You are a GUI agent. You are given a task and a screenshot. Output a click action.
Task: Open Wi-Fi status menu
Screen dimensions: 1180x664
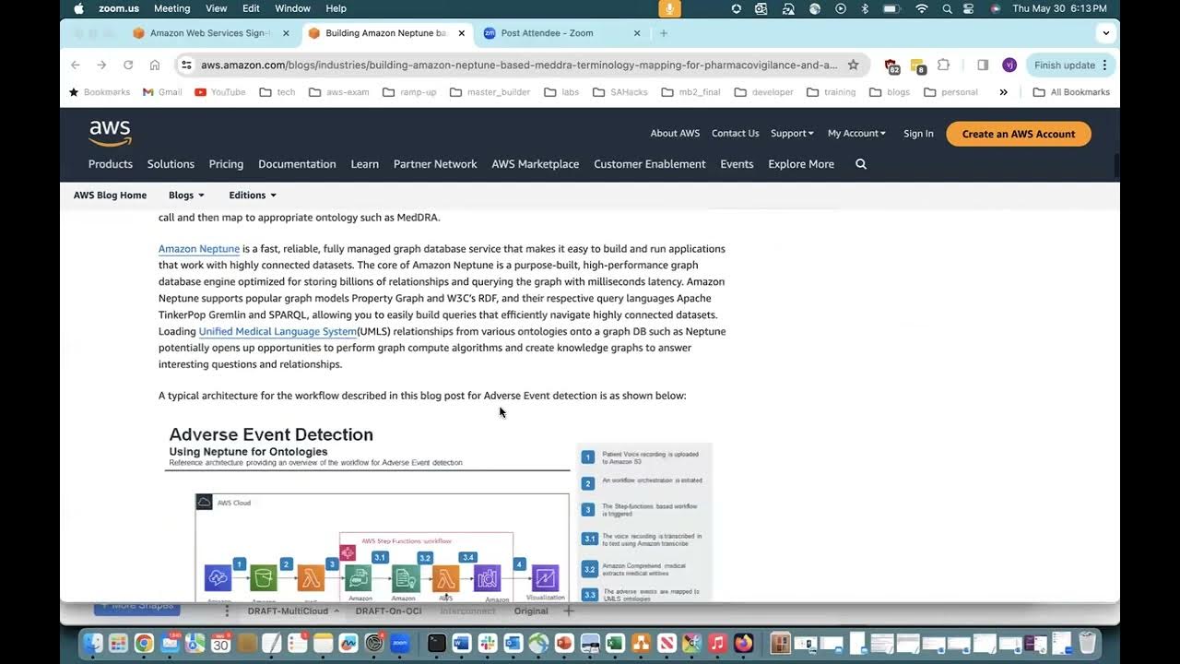tap(921, 8)
